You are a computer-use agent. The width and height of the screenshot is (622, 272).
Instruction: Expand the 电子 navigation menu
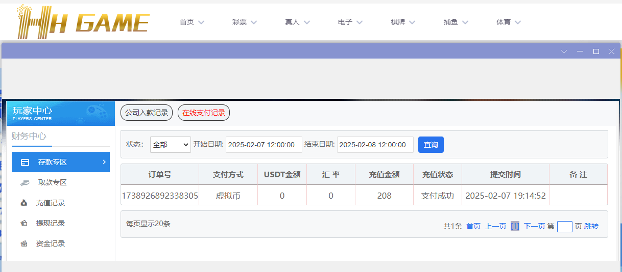click(x=350, y=22)
